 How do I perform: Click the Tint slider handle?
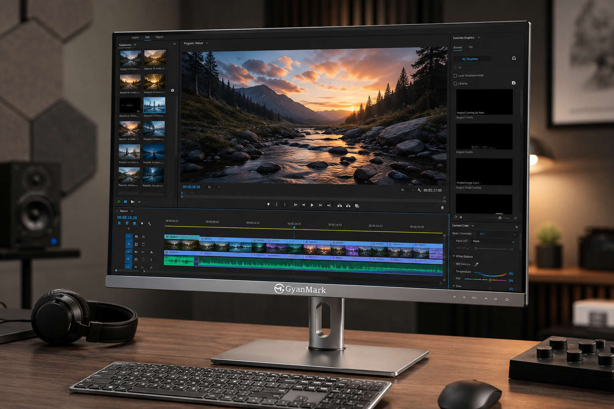click(x=490, y=280)
